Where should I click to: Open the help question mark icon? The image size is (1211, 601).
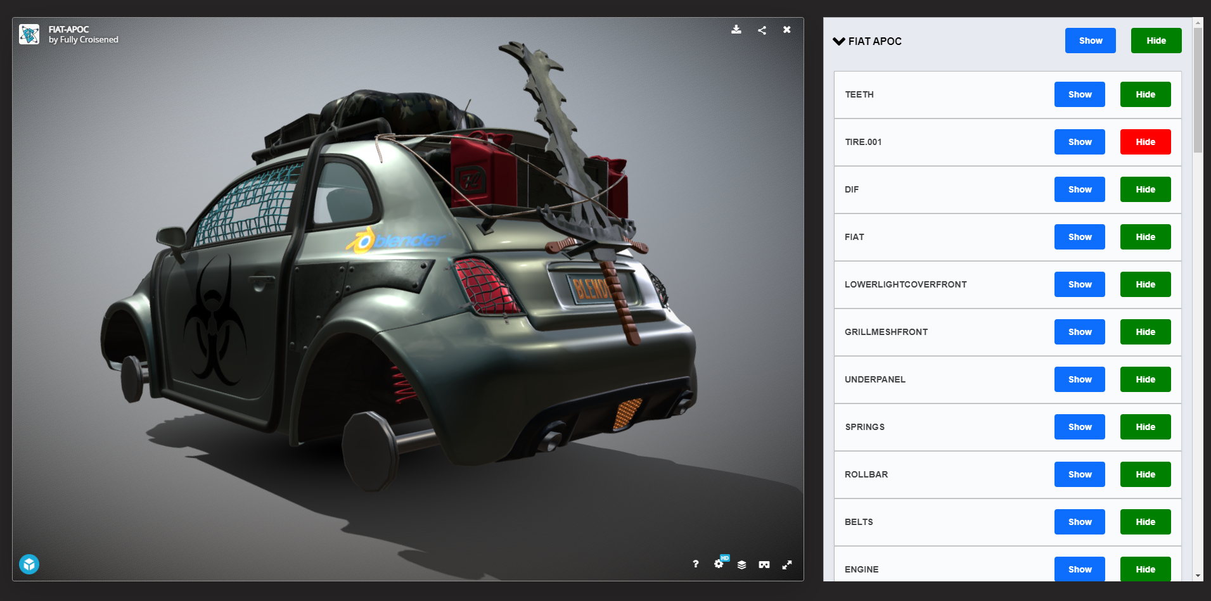695,564
